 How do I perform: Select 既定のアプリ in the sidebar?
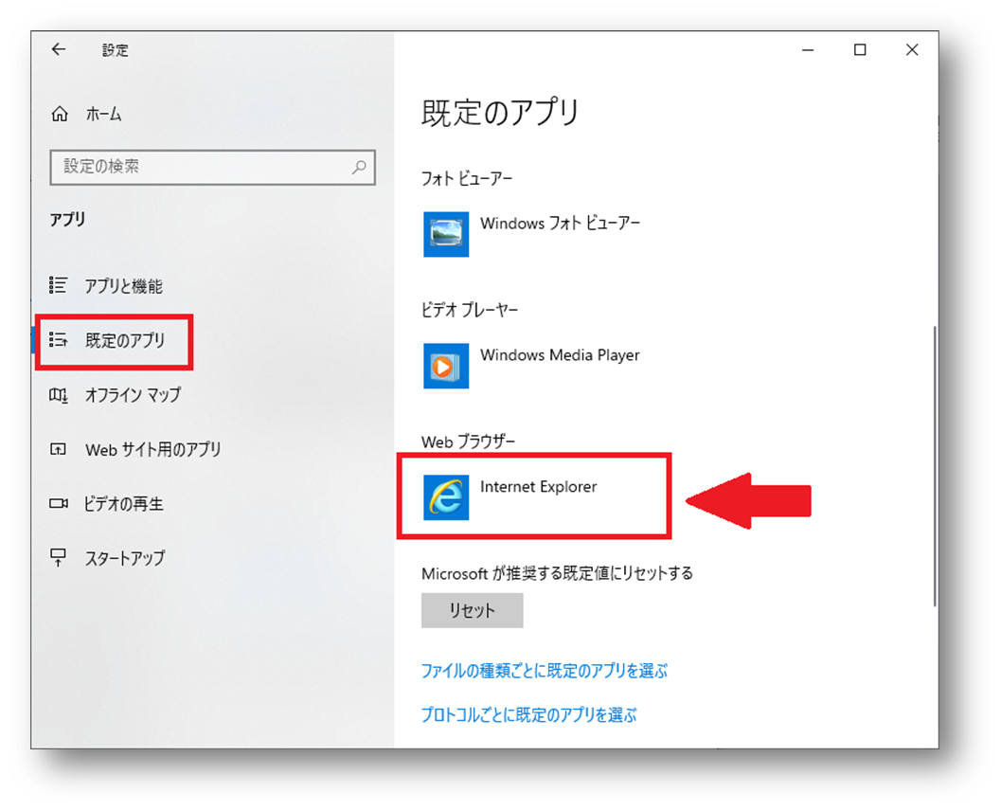point(125,340)
